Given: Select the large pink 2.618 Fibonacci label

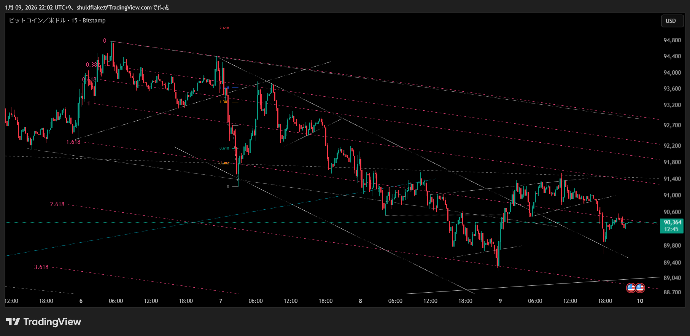Looking at the screenshot, I should [x=57, y=204].
